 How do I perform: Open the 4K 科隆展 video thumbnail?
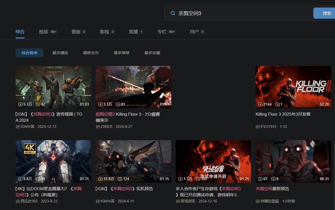point(53,161)
